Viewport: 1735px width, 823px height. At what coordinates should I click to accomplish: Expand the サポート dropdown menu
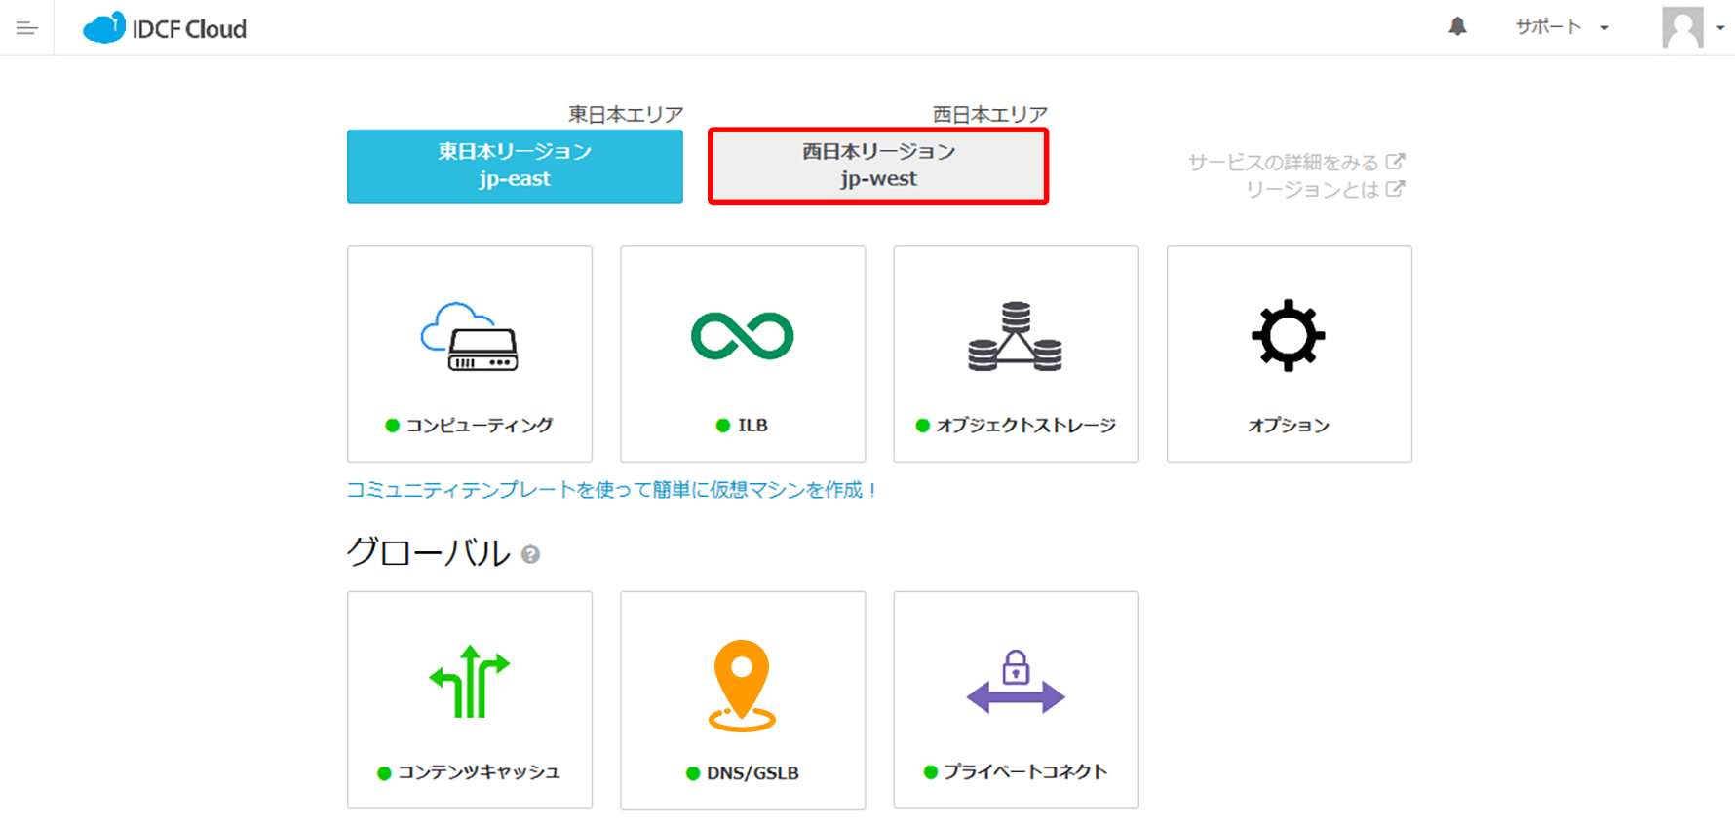click(1561, 27)
